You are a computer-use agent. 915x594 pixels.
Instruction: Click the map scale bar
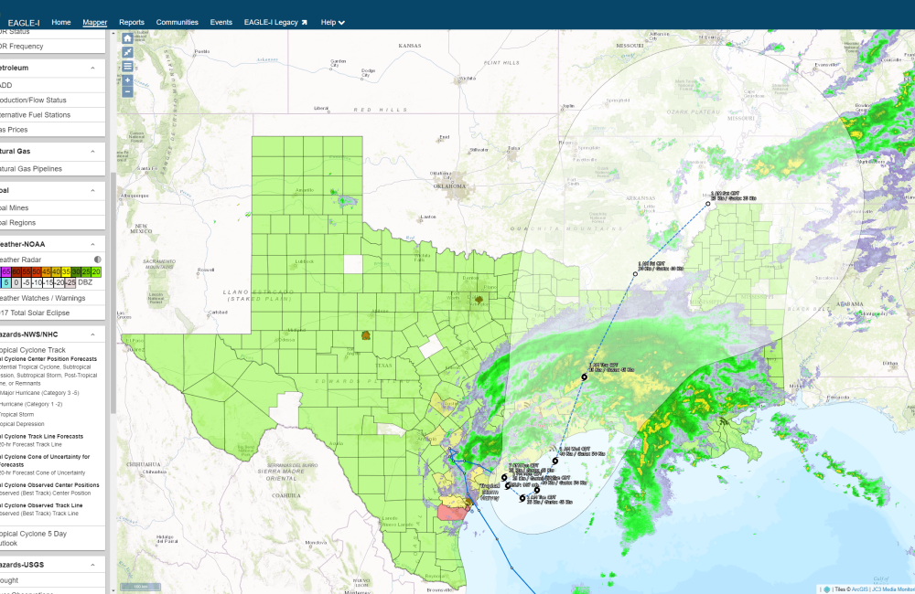click(140, 587)
